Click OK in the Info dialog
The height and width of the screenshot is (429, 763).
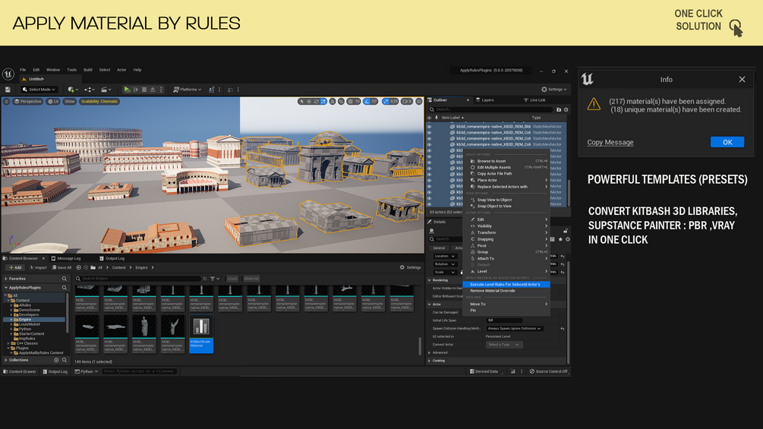coord(727,142)
